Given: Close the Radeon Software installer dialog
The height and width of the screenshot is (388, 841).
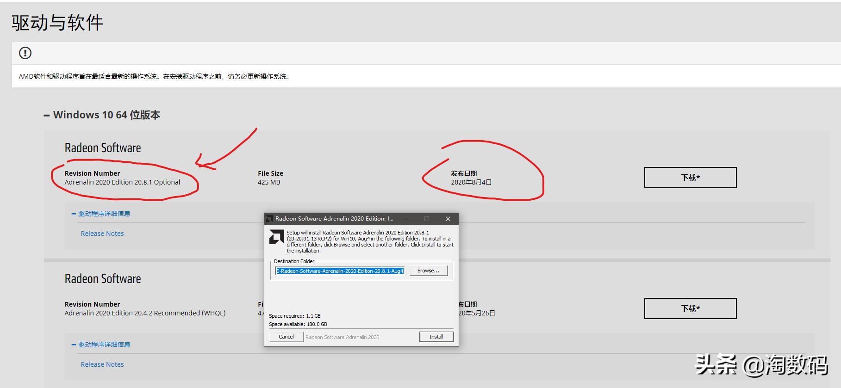Looking at the screenshot, I should click(448, 219).
